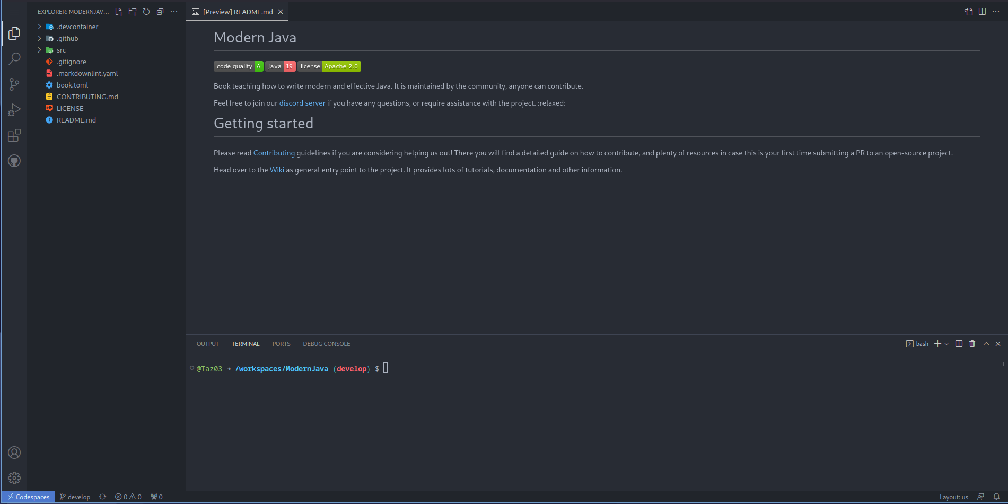Open the Run and Debug view

(x=14, y=110)
